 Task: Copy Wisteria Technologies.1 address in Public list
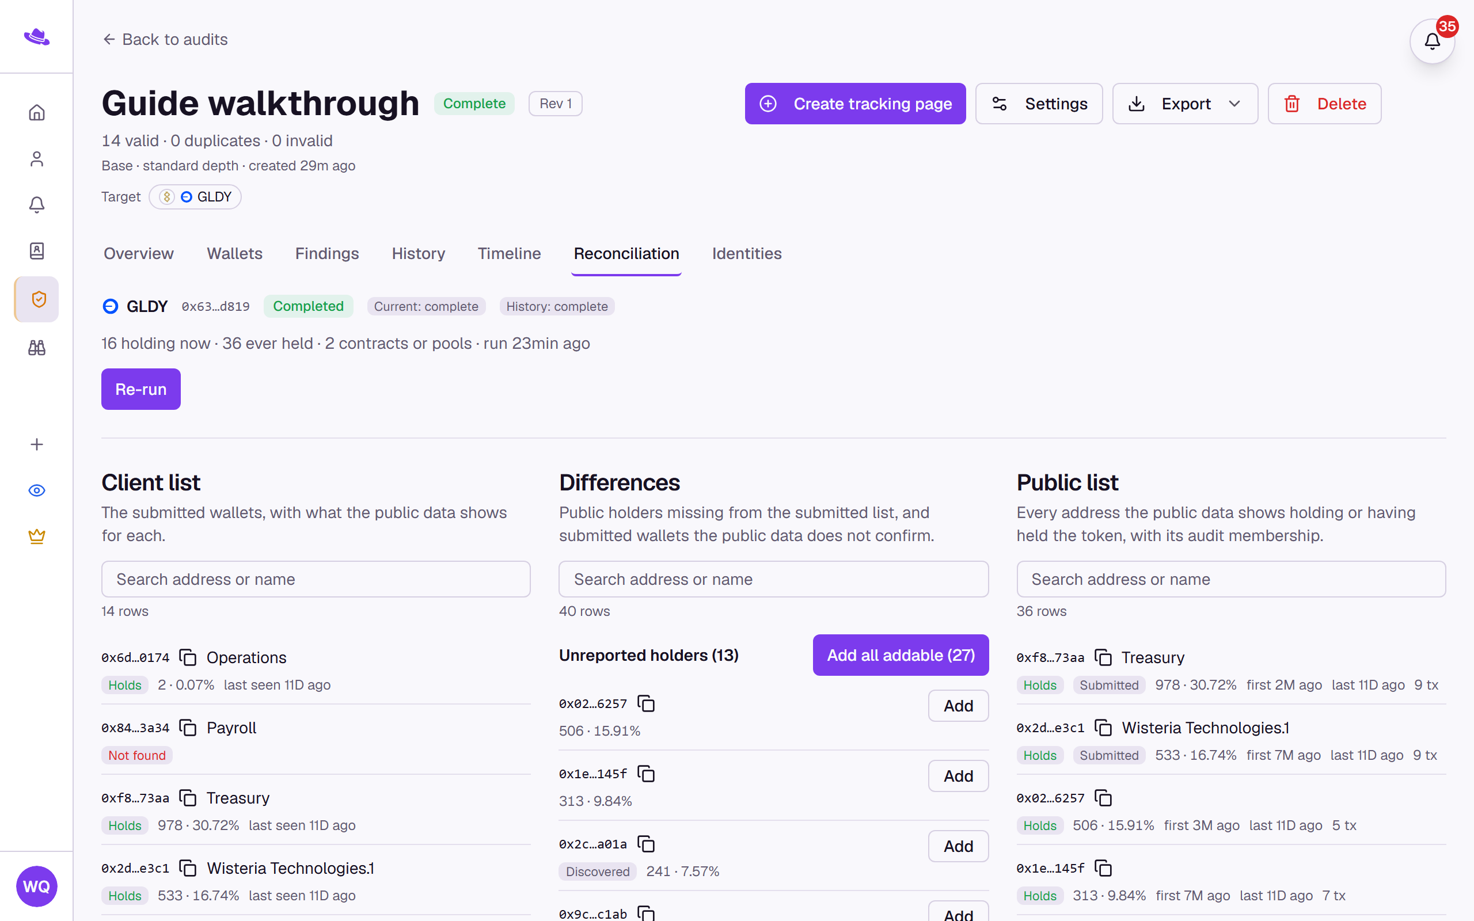[x=1103, y=728]
